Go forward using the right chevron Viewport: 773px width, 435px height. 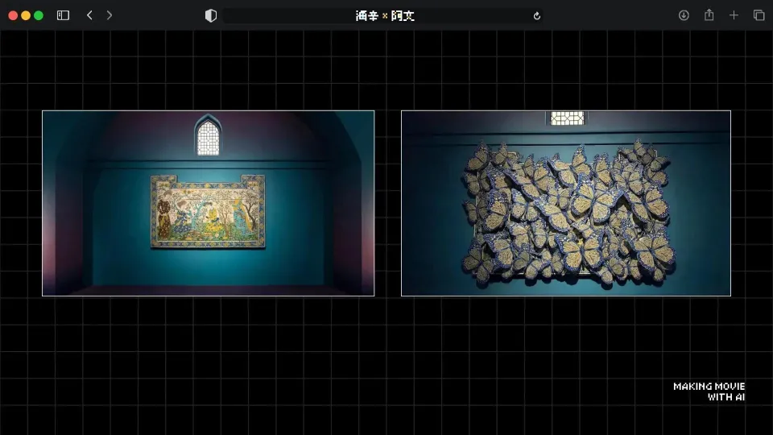click(110, 15)
